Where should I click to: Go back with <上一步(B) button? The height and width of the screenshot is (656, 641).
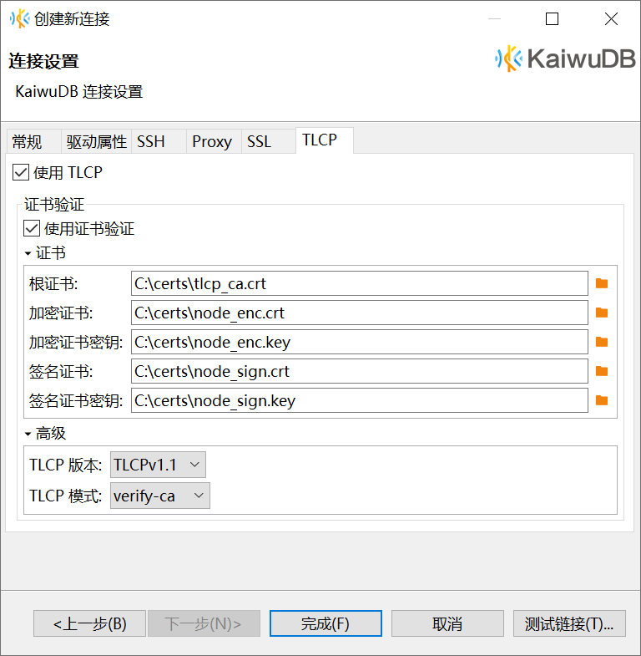click(x=89, y=623)
